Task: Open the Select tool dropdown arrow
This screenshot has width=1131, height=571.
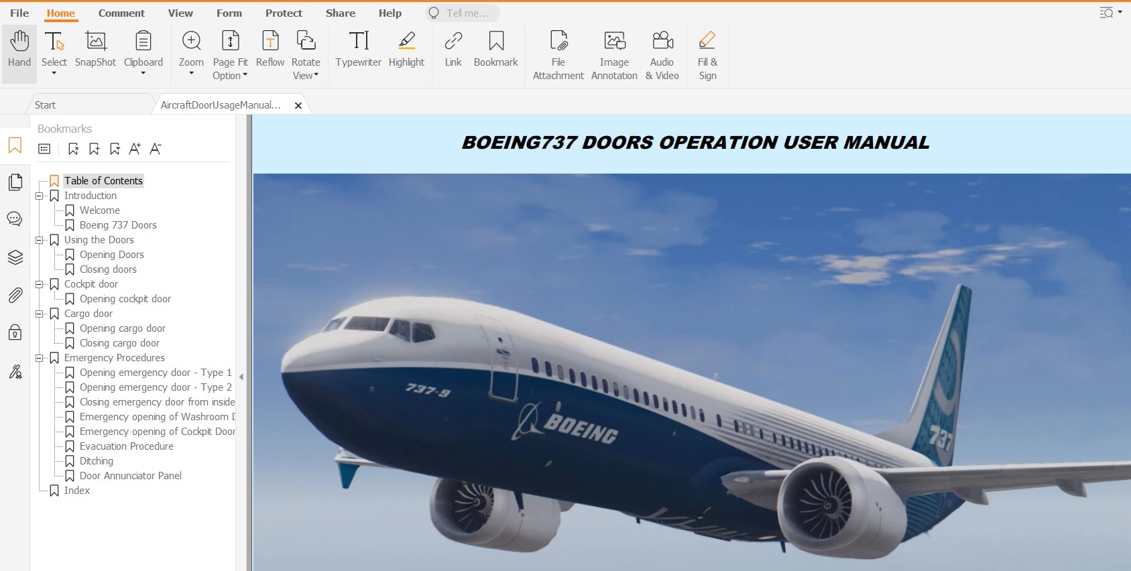Action: (x=54, y=74)
